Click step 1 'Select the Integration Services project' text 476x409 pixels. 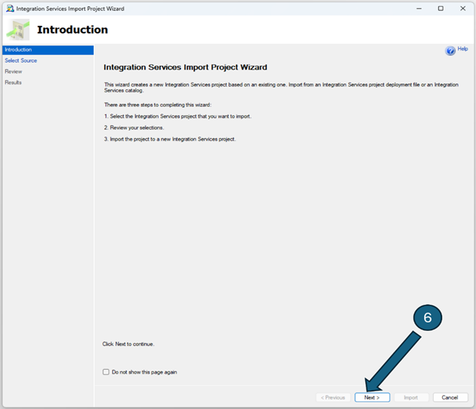[178, 116]
